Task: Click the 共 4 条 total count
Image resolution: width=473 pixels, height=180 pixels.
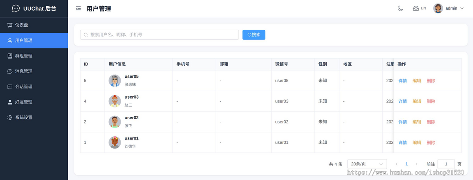Action: click(x=335, y=164)
